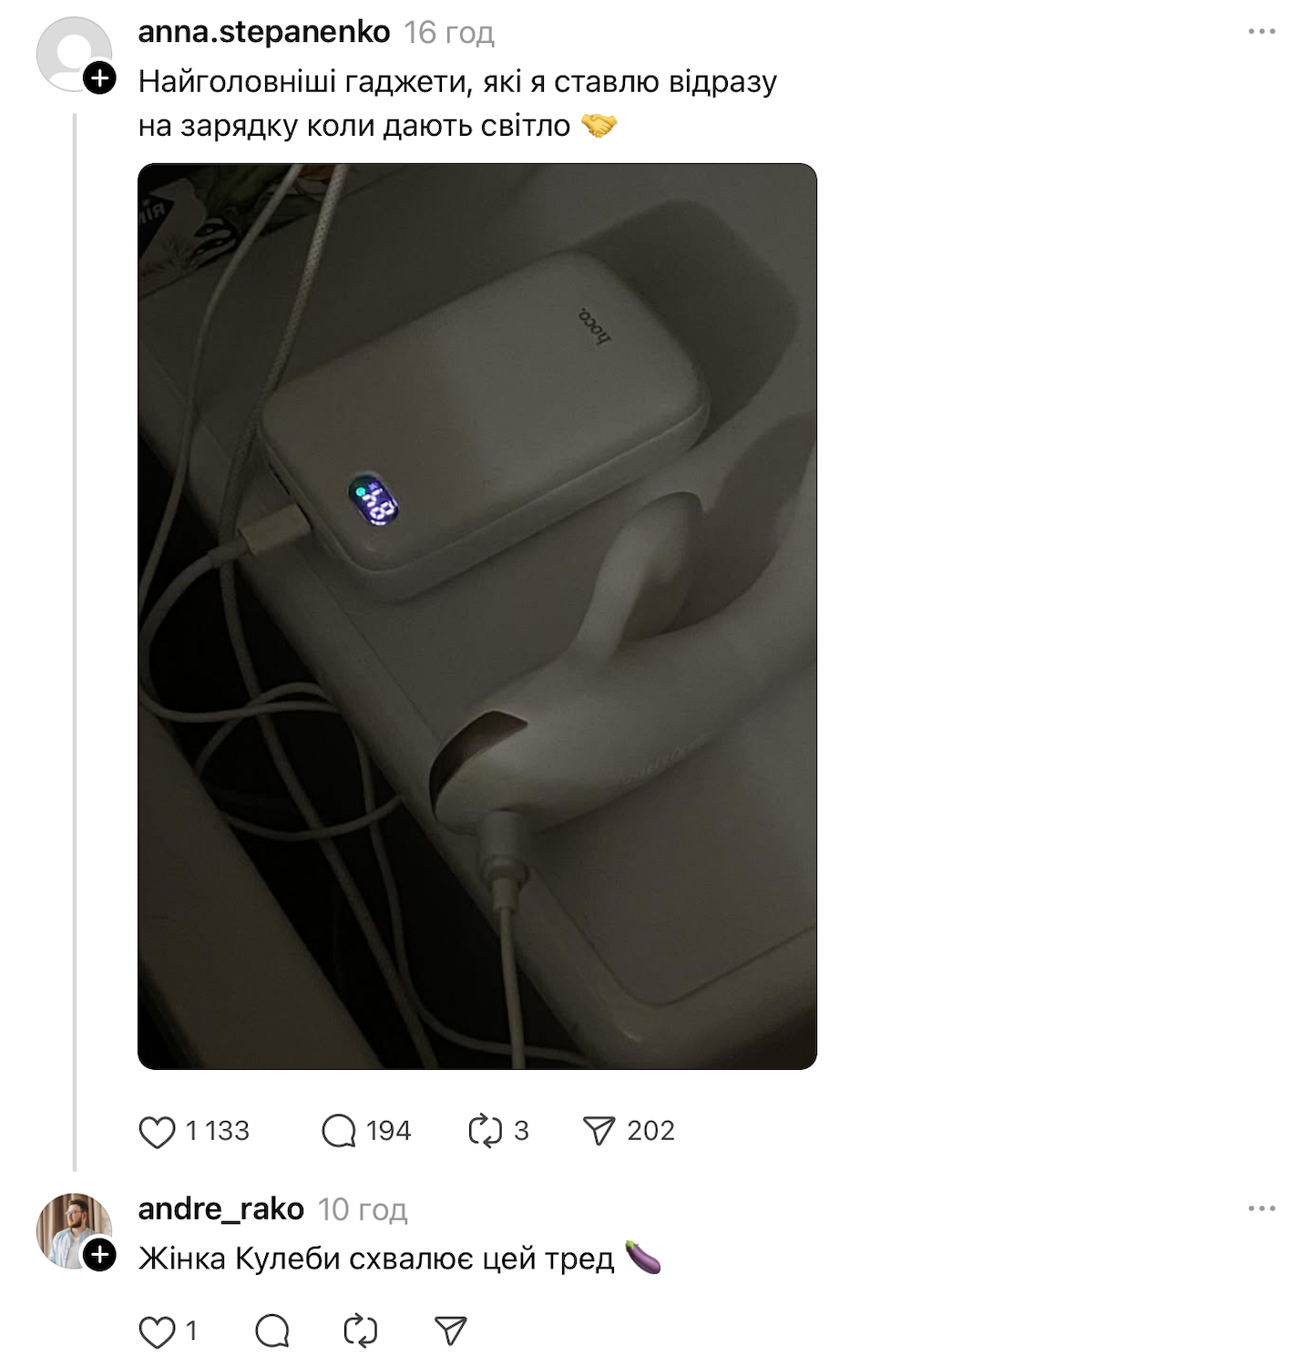Follow andre_rako using plus badge
Image resolution: width=1311 pixels, height=1367 pixels.
[x=100, y=1255]
